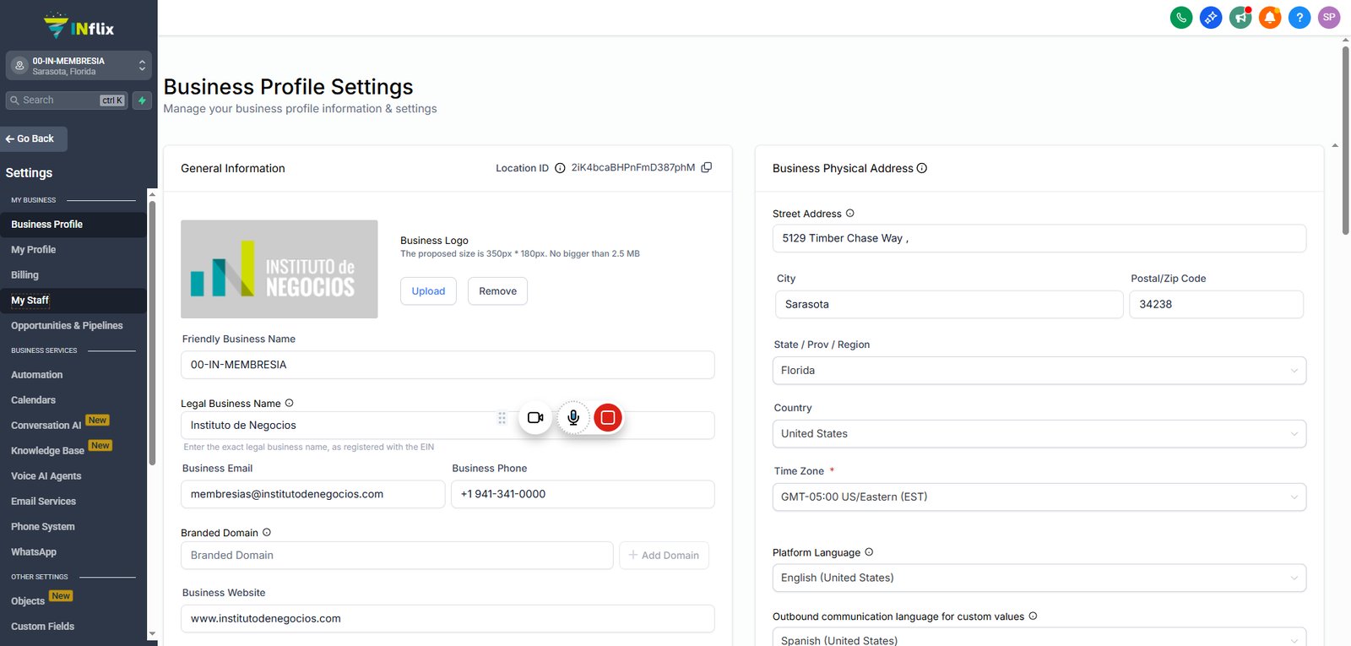
Task: Click the info icon beside Street Address
Action: pos(850,213)
